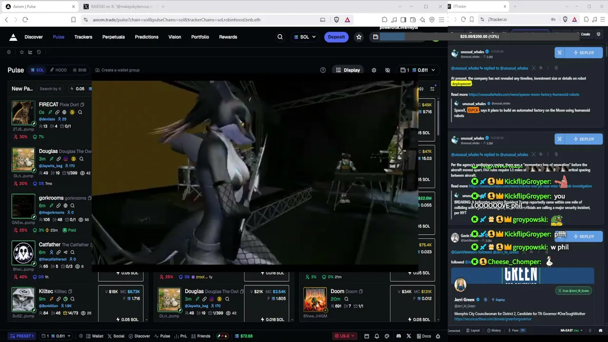Open the Portfolio tab

tap(200, 37)
